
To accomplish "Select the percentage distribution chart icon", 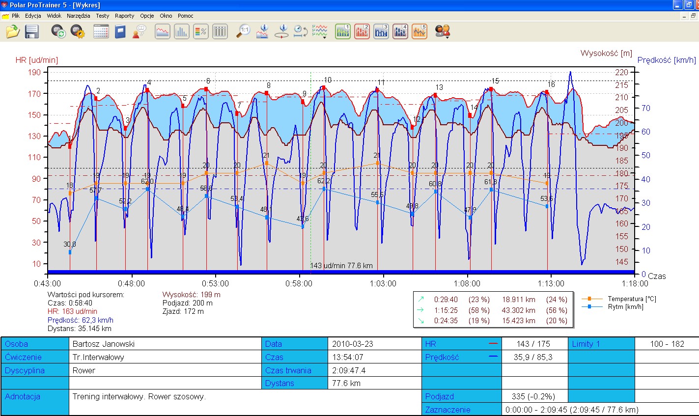I will tap(200, 32).
